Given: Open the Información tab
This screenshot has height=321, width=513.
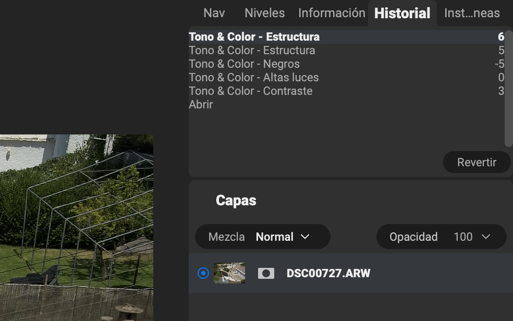Looking at the screenshot, I should 332,13.
